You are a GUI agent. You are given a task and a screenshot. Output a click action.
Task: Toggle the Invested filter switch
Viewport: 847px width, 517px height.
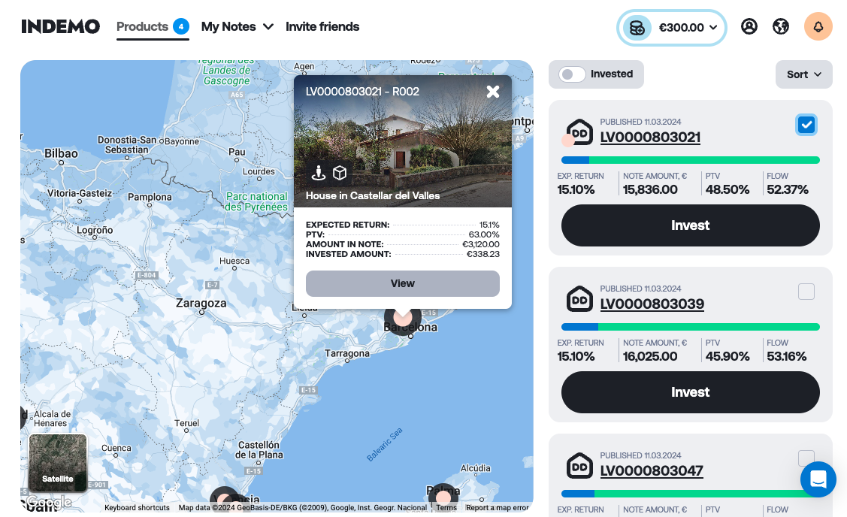coord(573,74)
